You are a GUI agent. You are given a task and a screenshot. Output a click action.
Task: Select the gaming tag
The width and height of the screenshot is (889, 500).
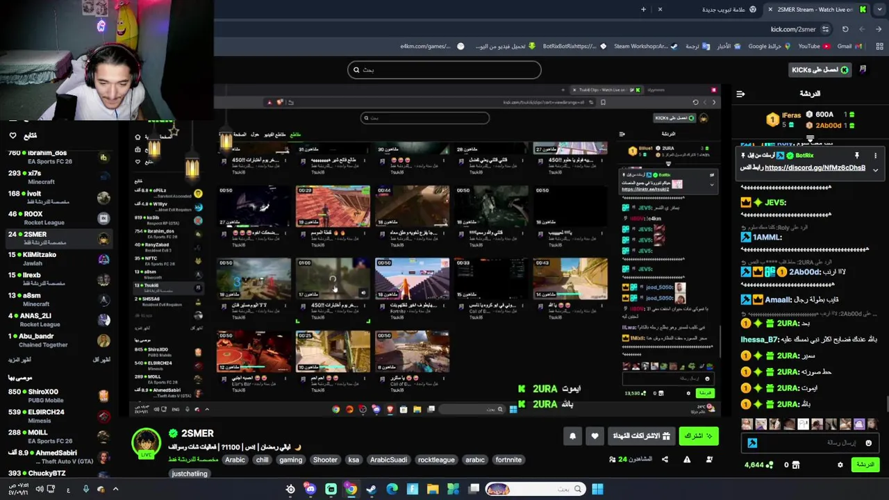[290, 460]
